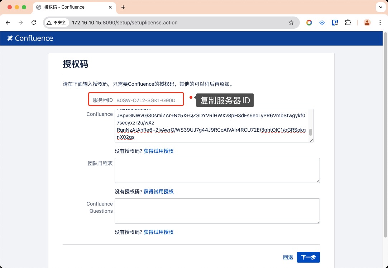
Task: Expand the tab search dropdown arrow
Action: point(380,7)
